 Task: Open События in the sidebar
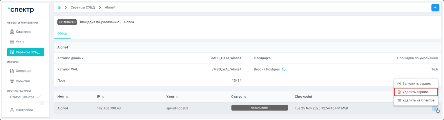pos(22,81)
